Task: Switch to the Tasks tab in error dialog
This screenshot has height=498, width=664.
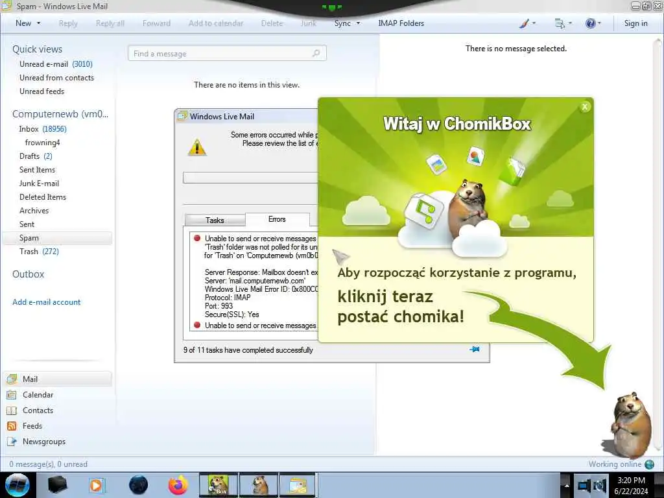Action: 215,220
